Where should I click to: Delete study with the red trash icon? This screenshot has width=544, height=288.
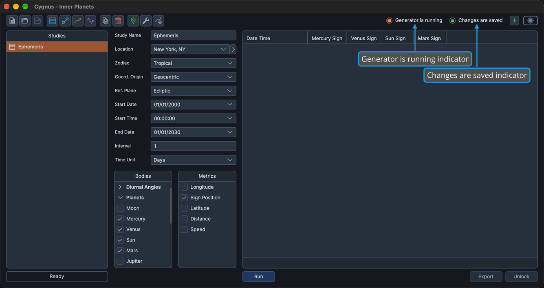pyautogui.click(x=118, y=21)
